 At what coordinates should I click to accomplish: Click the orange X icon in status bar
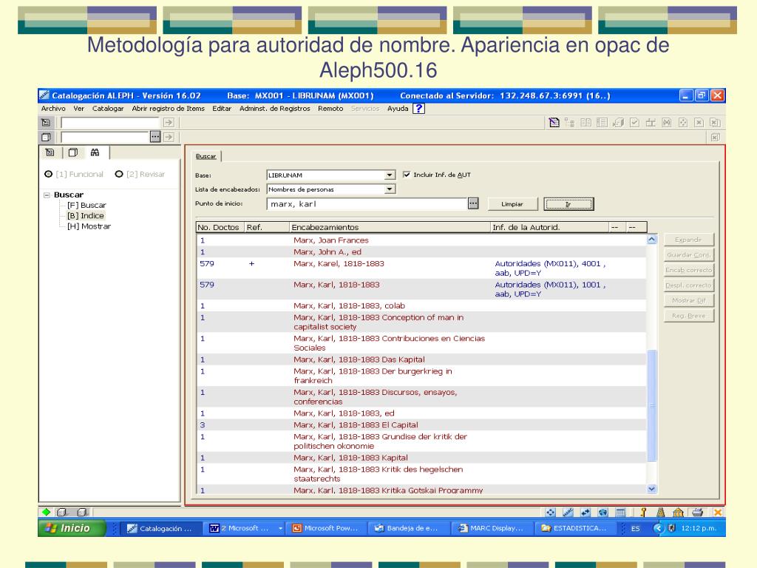tap(717, 513)
